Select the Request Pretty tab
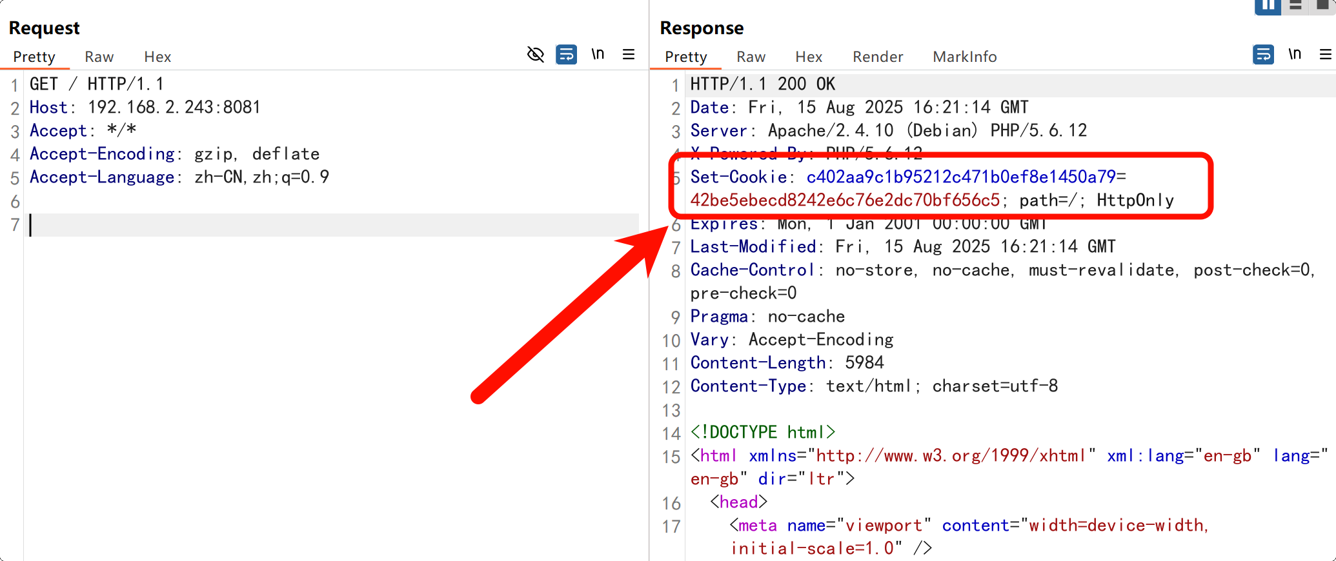Viewport: 1336px width, 561px height. [34, 57]
